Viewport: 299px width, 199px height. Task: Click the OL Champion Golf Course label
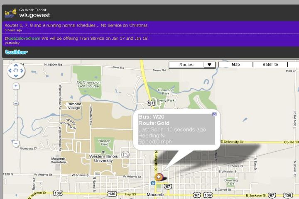pos(89,84)
